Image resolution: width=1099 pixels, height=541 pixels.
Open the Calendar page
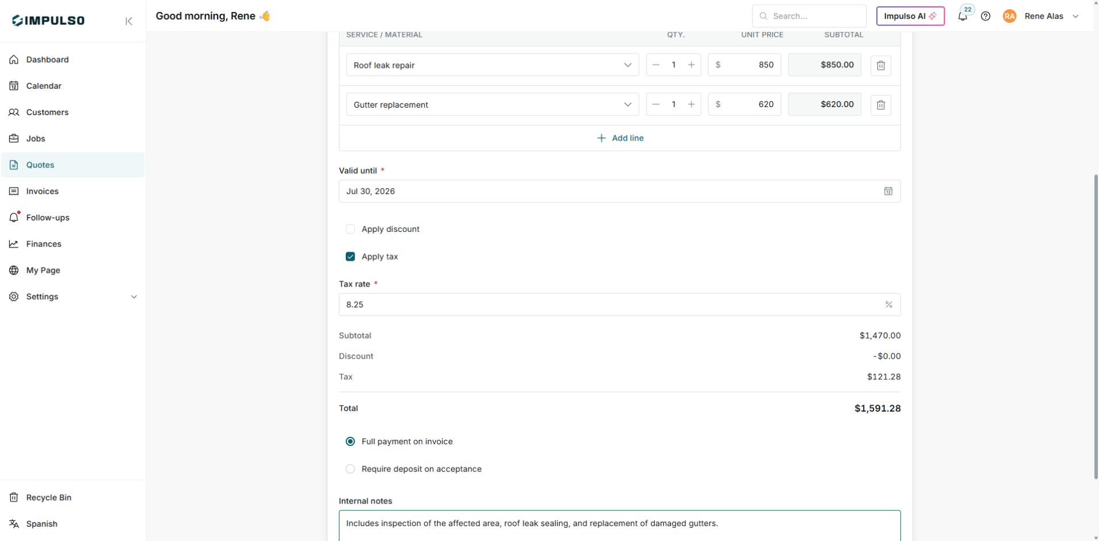tap(72, 86)
